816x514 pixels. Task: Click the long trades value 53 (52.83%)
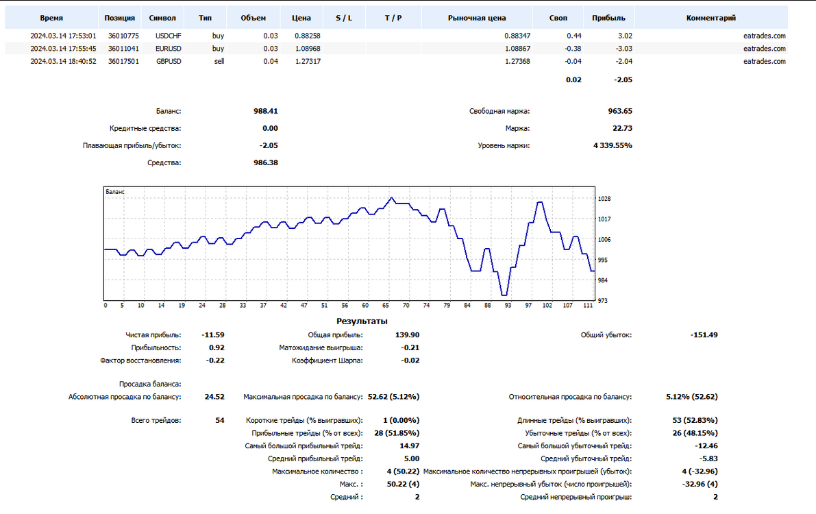click(695, 420)
